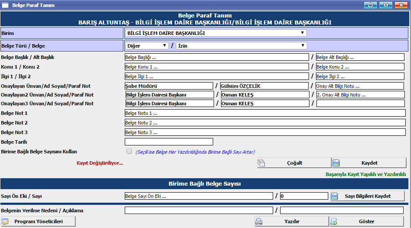Click the Sayı Bilgileri Kaydet disk icon
Viewport: 411px width, 228px height.
[334, 196]
